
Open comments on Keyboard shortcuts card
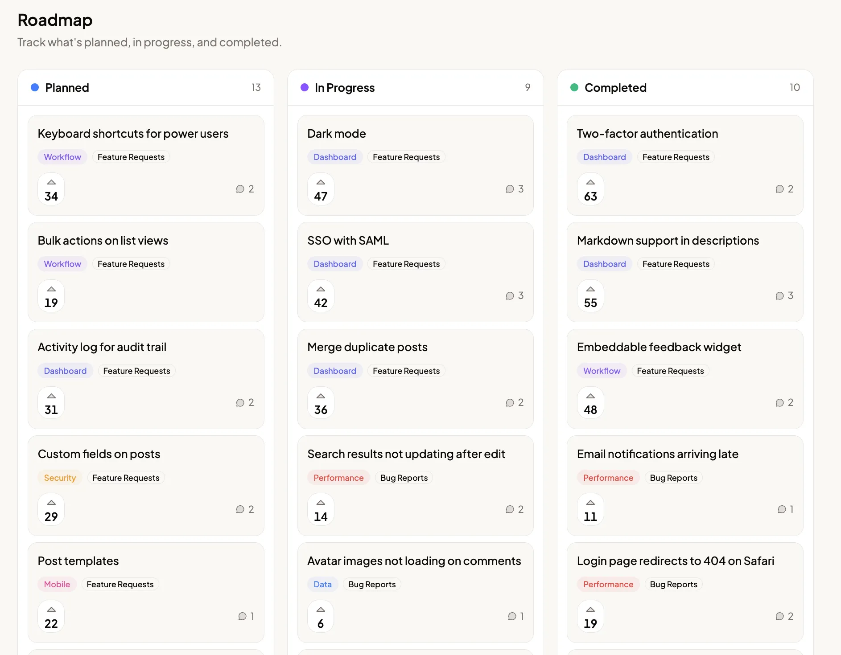coord(245,189)
